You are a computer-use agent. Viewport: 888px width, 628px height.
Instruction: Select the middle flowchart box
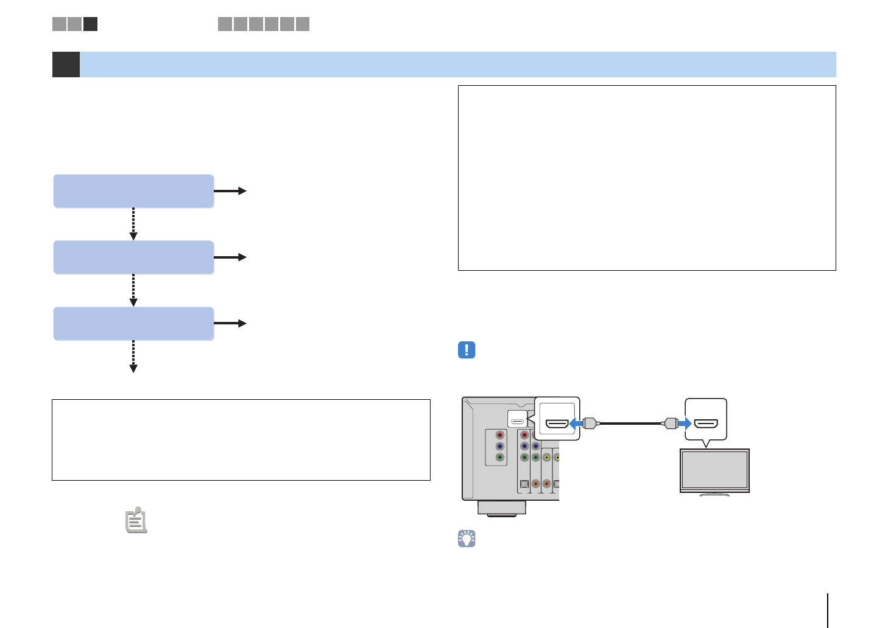(133, 257)
